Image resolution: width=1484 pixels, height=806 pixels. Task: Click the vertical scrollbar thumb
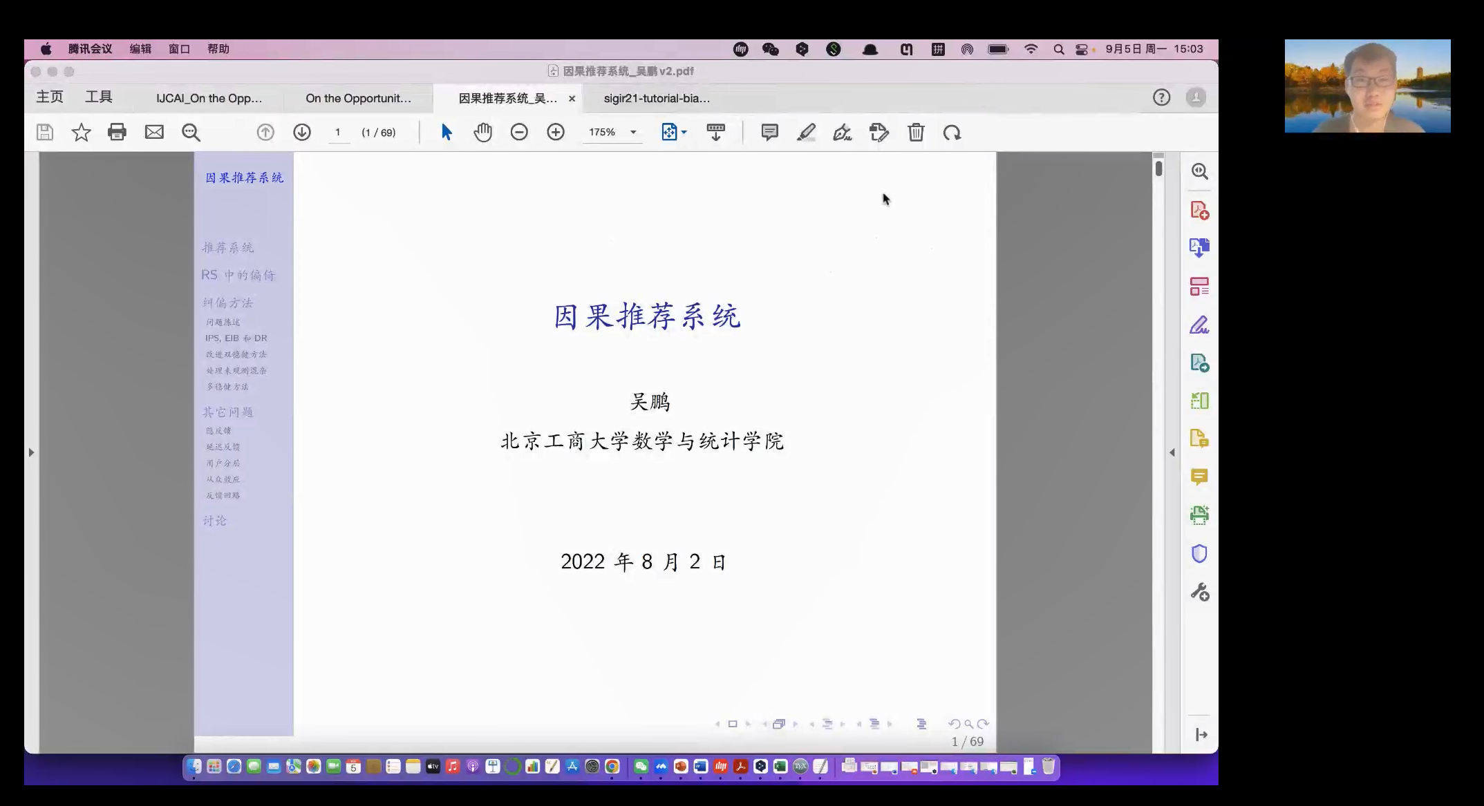pos(1158,168)
